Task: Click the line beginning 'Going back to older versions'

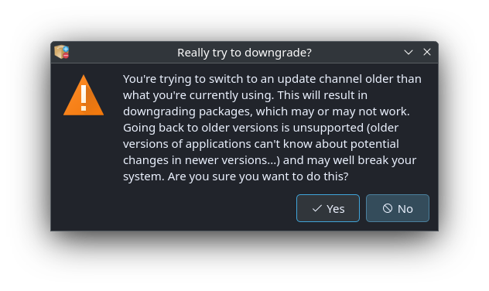Action: point(261,128)
